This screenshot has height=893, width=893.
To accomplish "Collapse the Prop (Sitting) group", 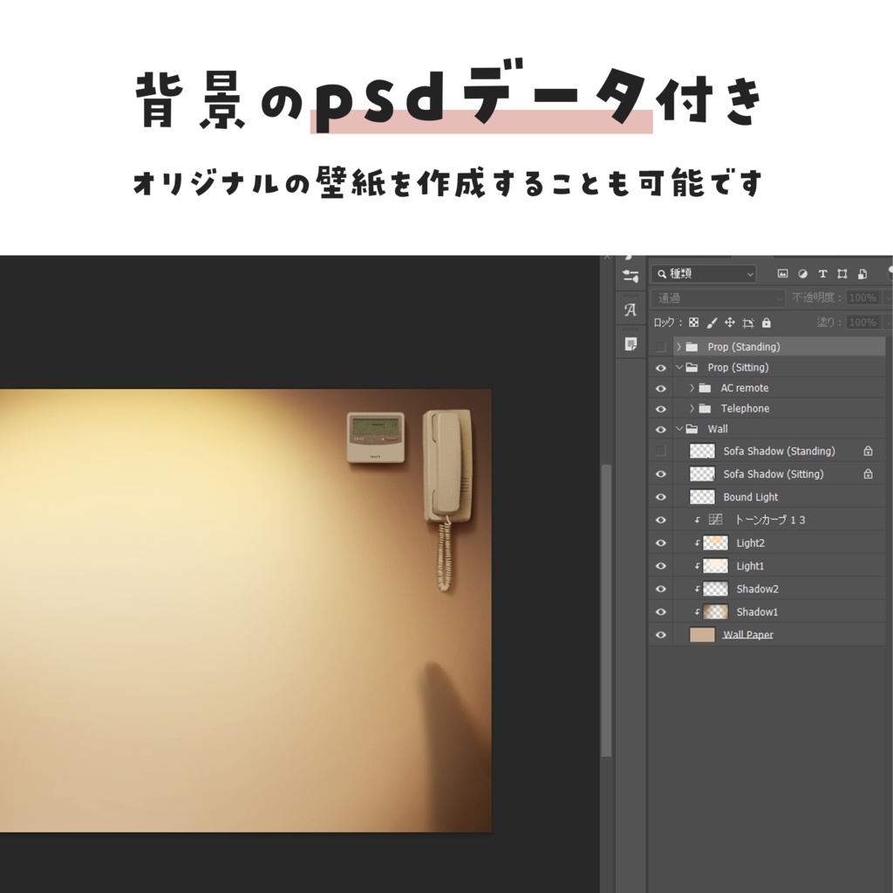I will (x=678, y=367).
